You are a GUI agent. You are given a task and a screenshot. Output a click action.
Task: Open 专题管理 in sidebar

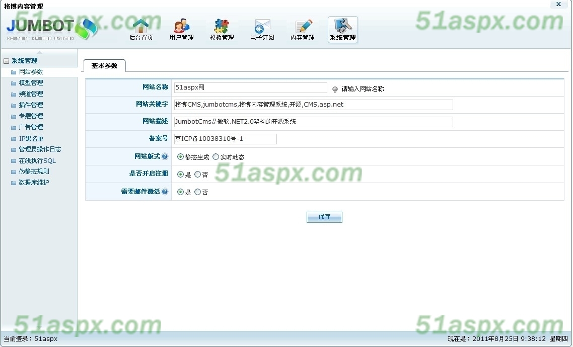click(x=31, y=116)
